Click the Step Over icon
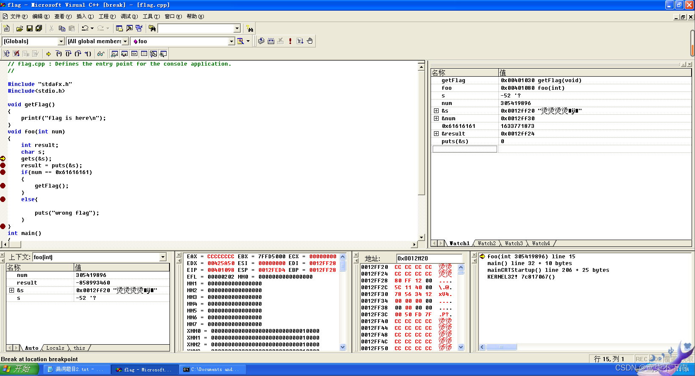 (x=68, y=54)
